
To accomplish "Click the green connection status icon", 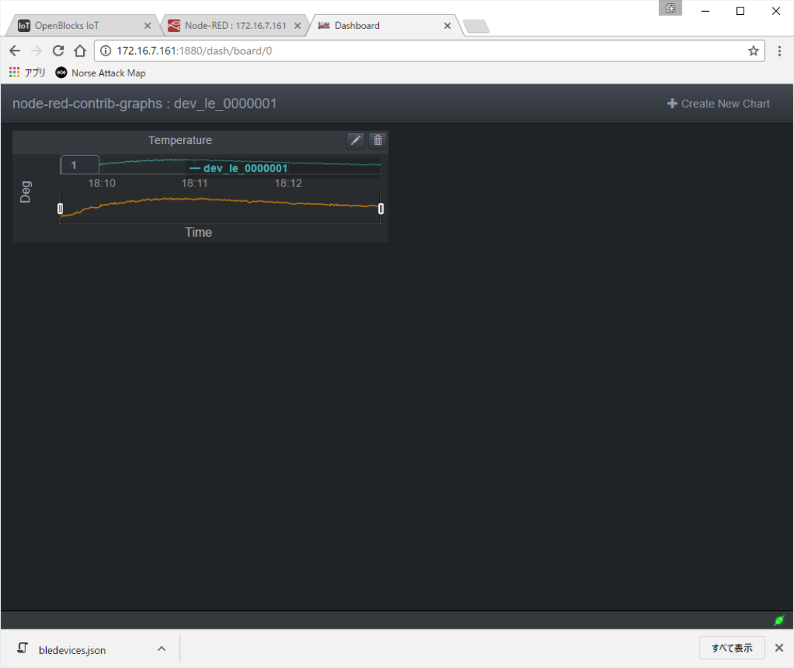I will coord(779,620).
